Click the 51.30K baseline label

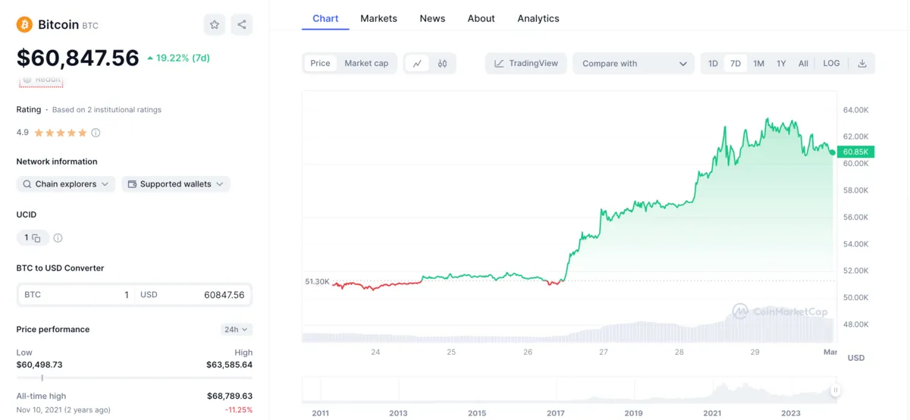pos(317,281)
